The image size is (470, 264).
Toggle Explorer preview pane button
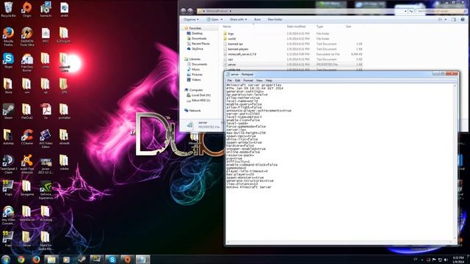454,20
